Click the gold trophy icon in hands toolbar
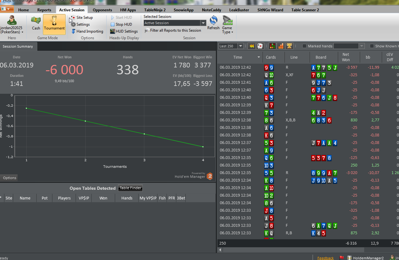The image size is (399, 260). click(289, 46)
